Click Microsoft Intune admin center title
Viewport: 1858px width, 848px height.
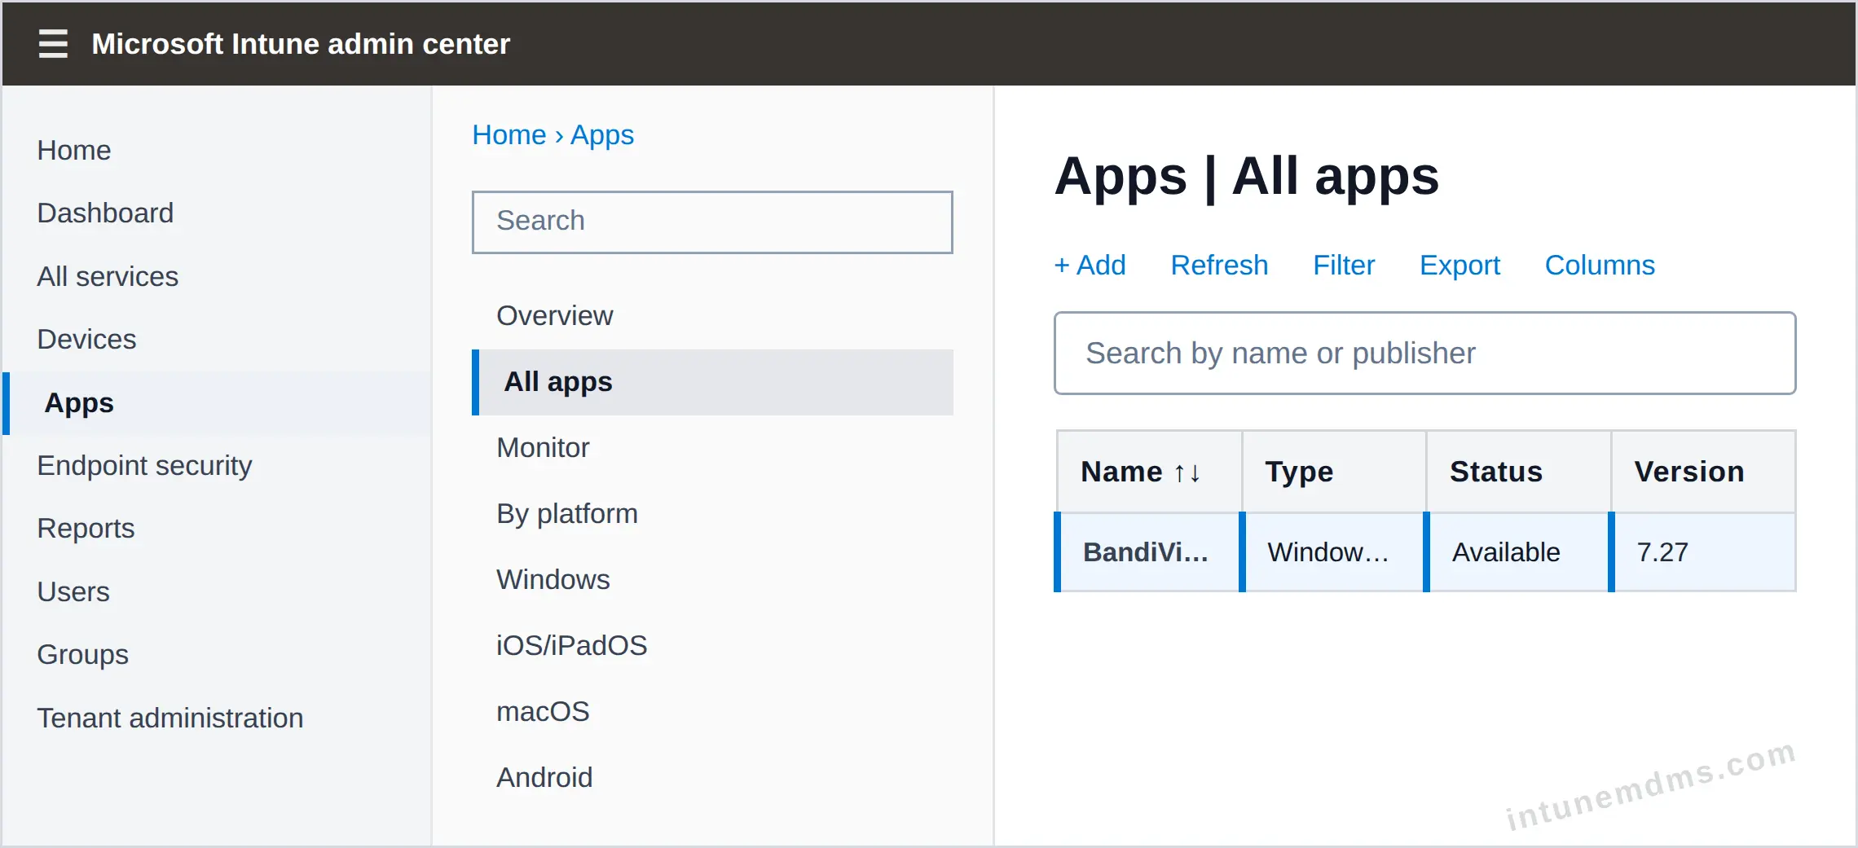(x=301, y=43)
